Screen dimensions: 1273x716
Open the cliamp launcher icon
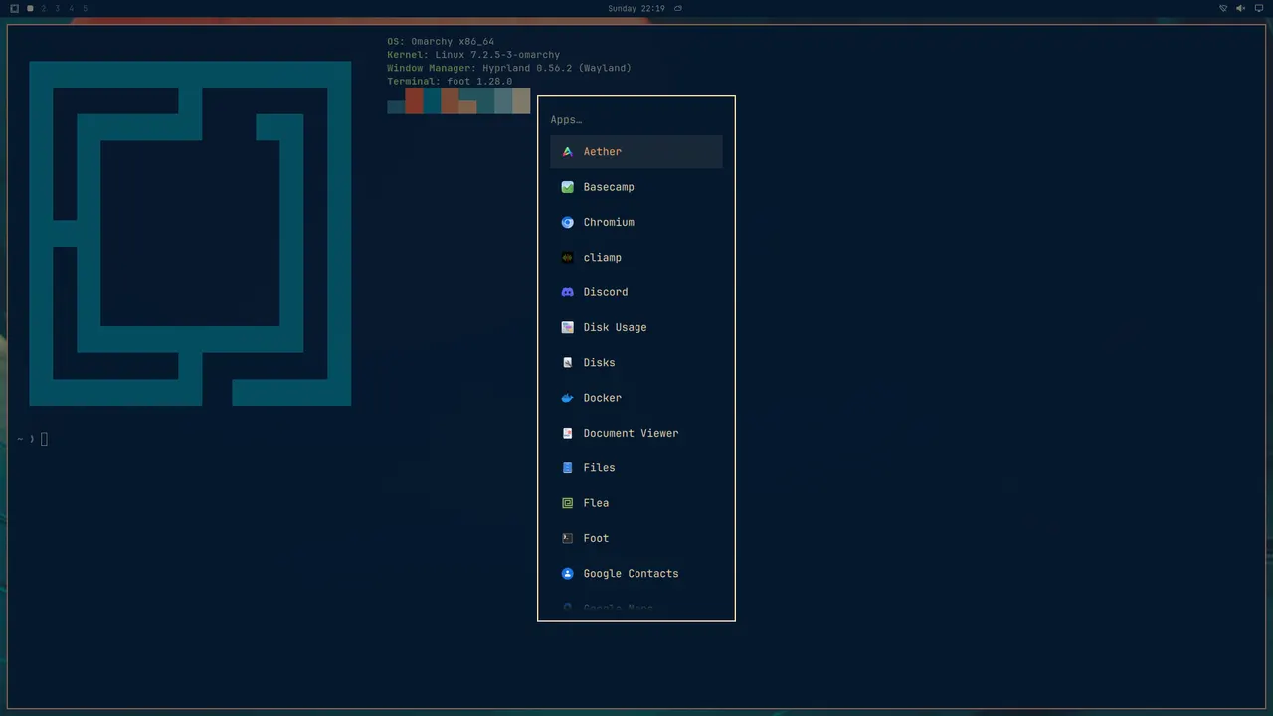(x=567, y=258)
